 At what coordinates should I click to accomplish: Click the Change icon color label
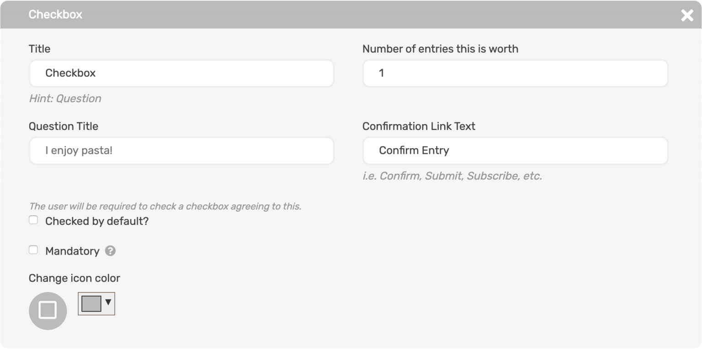[74, 278]
